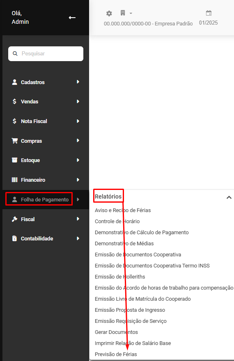
Task: Expand the Cadastros submenu arrow
Action: click(78, 82)
